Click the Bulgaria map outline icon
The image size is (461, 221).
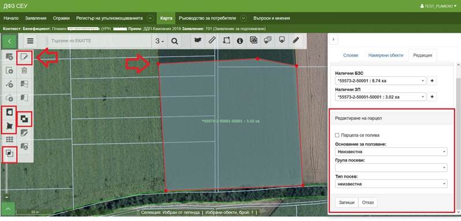[198, 41]
